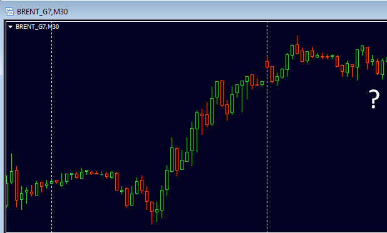The image size is (387, 233).
Task: Click the BRENT_G7,M30 window title text
Action: [42, 12]
